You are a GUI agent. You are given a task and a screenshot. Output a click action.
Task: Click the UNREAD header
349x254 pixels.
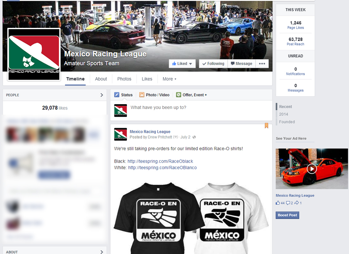pos(295,56)
